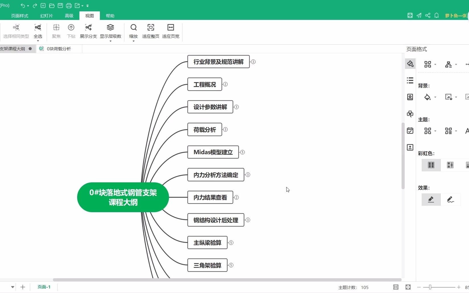Switch to the 视图 ribbon tab
The width and height of the screenshot is (469, 293).
click(90, 16)
